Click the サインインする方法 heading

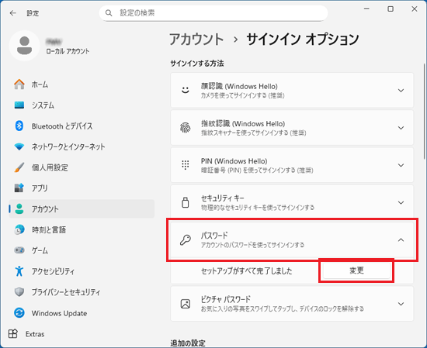pos(197,64)
